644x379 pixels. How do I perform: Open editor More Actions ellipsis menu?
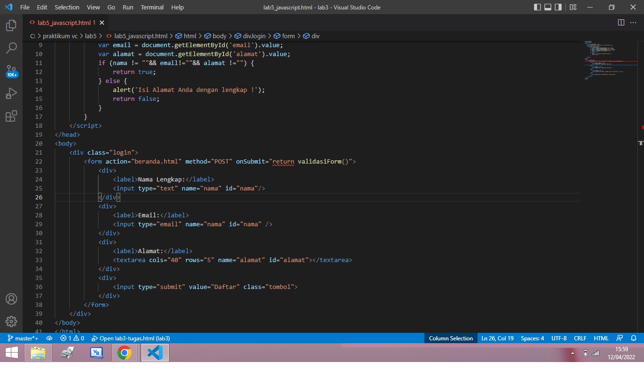click(x=634, y=23)
